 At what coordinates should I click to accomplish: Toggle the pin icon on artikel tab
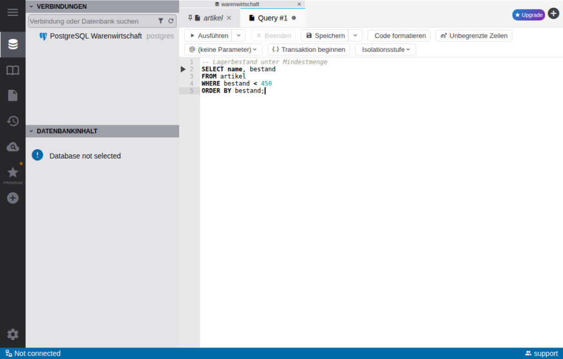(x=190, y=18)
